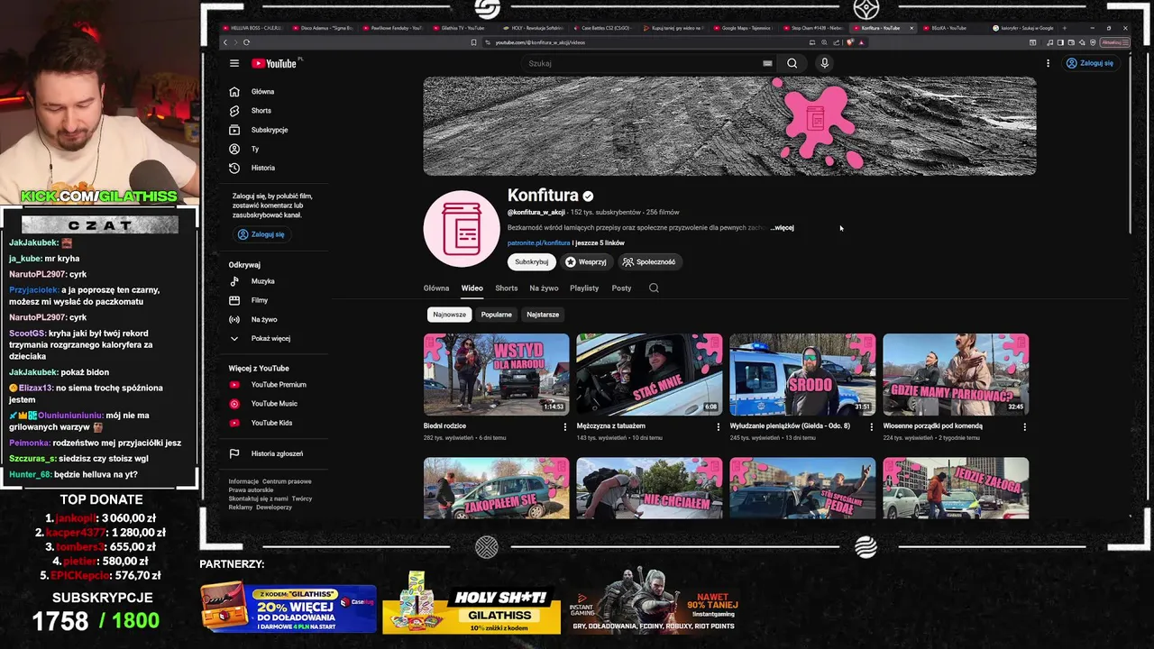Open Historia in the sidebar
The width and height of the screenshot is (1154, 649).
tap(252, 168)
